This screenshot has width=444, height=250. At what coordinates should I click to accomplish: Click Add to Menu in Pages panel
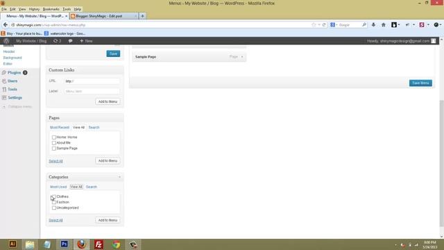click(x=108, y=160)
